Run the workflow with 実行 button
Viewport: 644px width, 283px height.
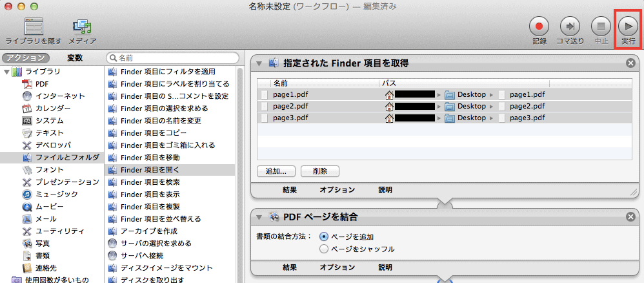click(x=628, y=26)
